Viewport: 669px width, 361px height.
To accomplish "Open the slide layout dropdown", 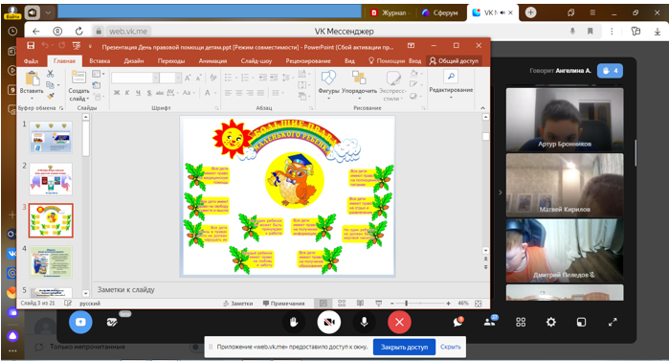I will 99,74.
